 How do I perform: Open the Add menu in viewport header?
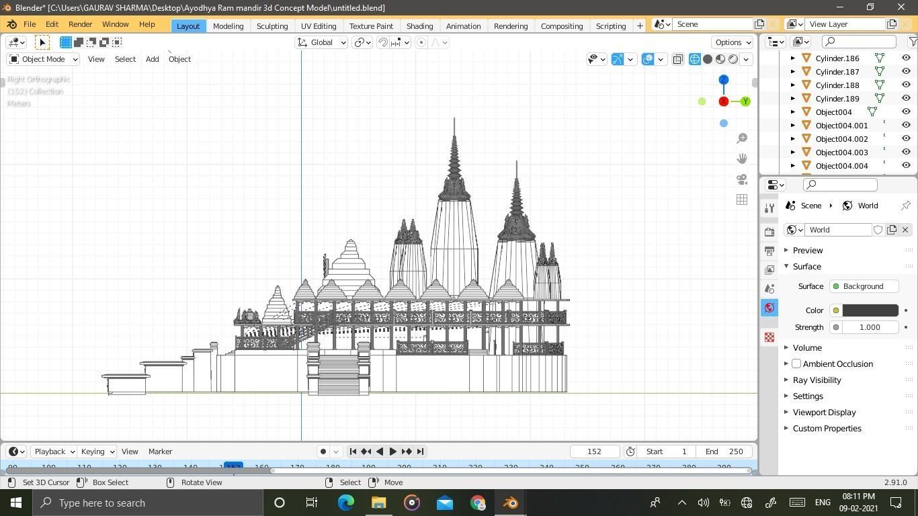point(152,59)
